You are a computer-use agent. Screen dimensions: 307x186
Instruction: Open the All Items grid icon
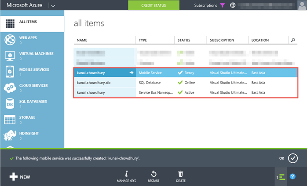[x=10, y=24]
